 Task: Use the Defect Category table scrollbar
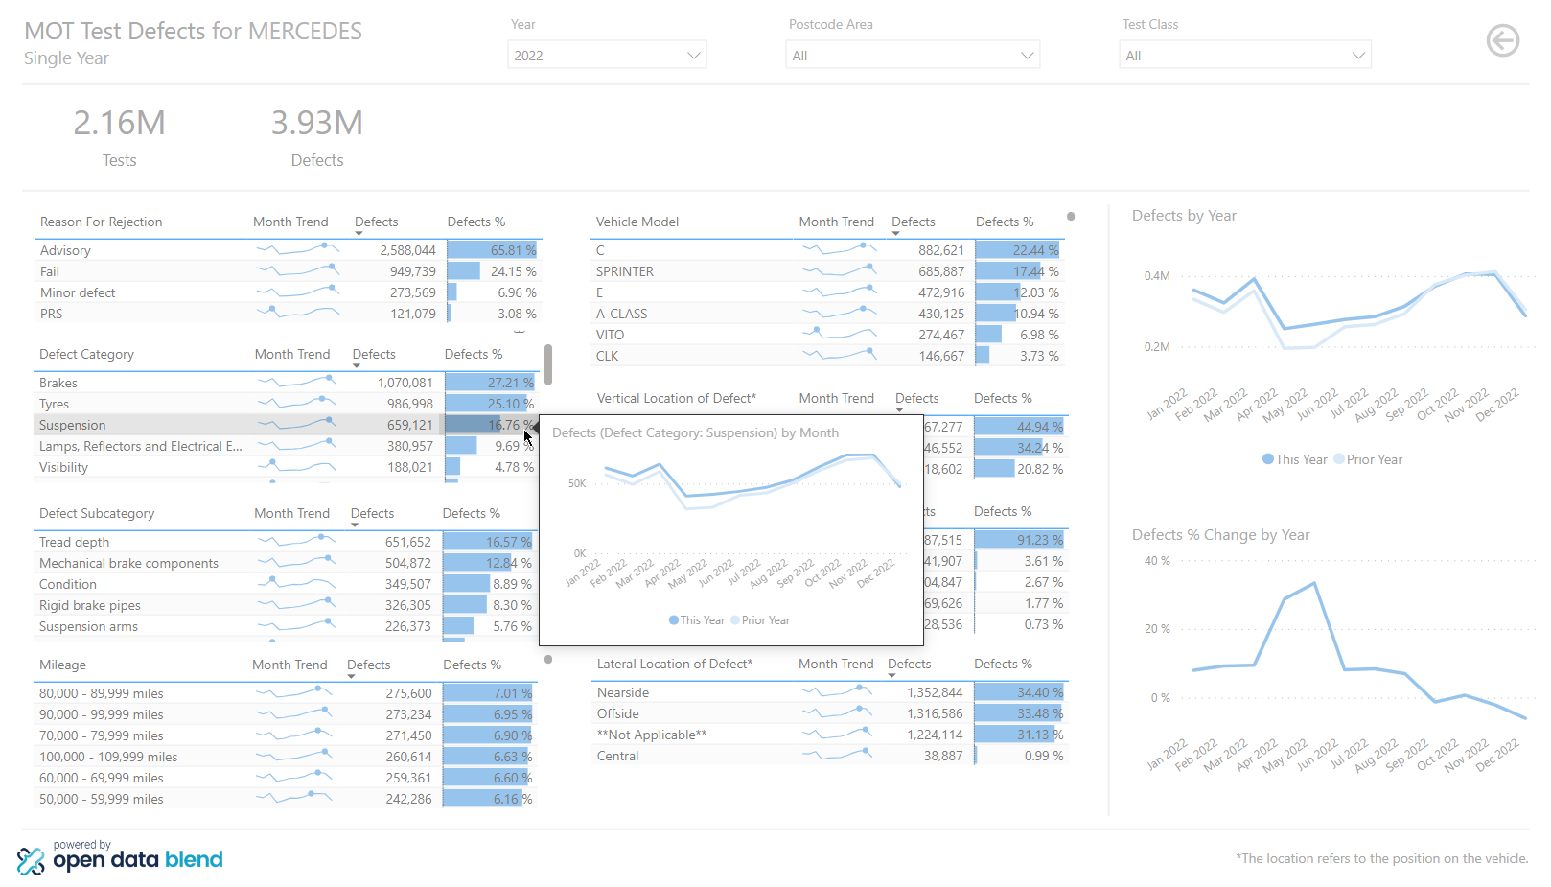click(548, 364)
